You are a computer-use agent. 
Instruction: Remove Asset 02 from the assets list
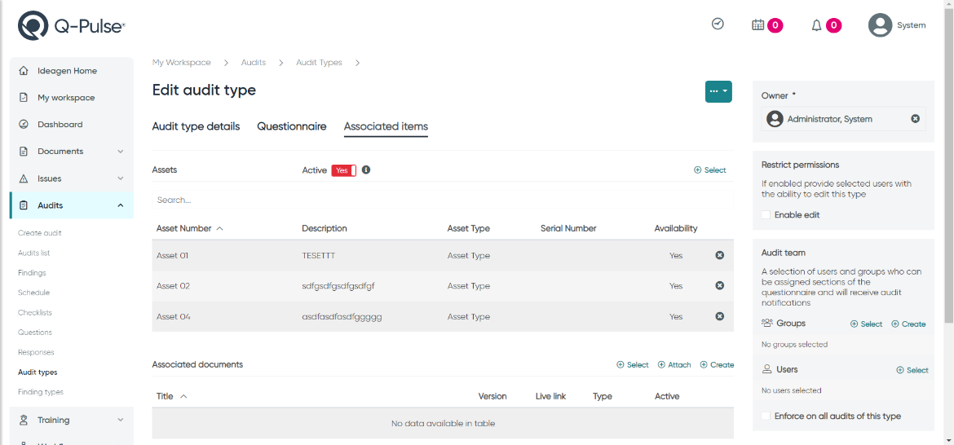(720, 286)
